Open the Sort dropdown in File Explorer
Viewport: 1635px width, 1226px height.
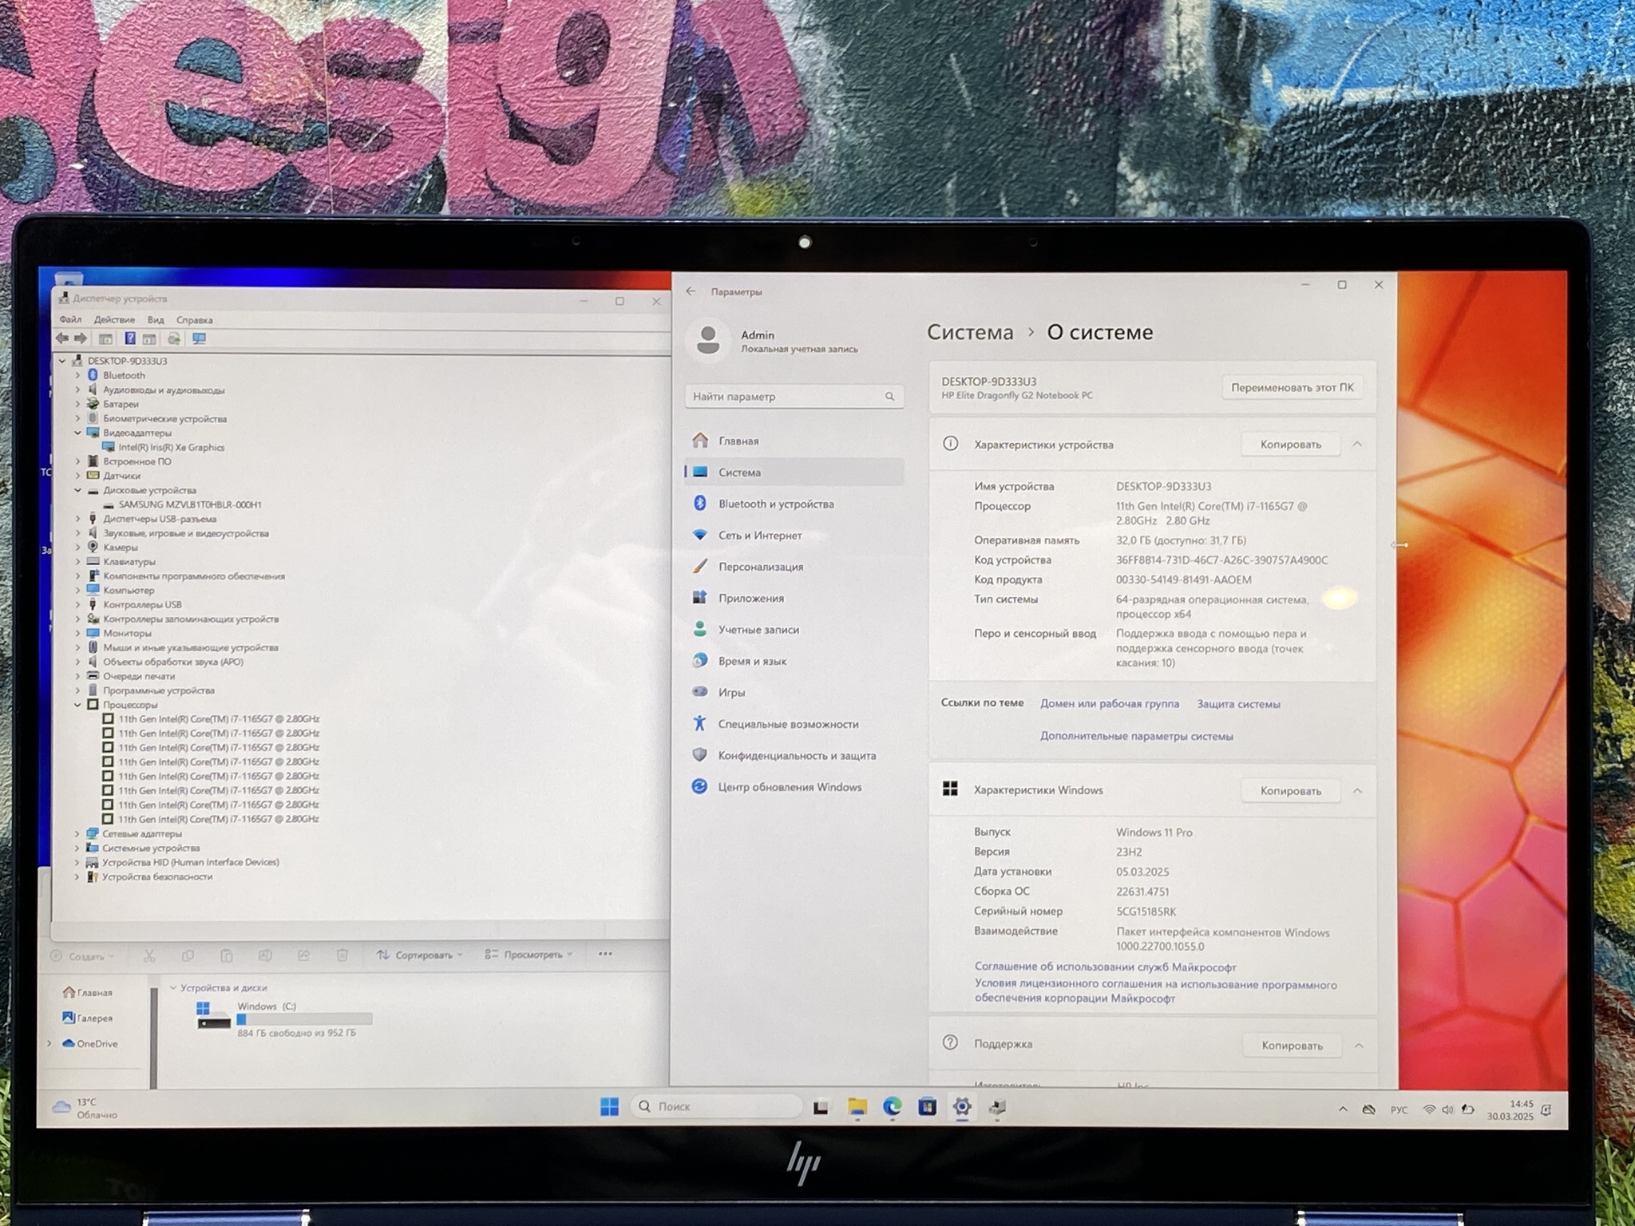(420, 955)
